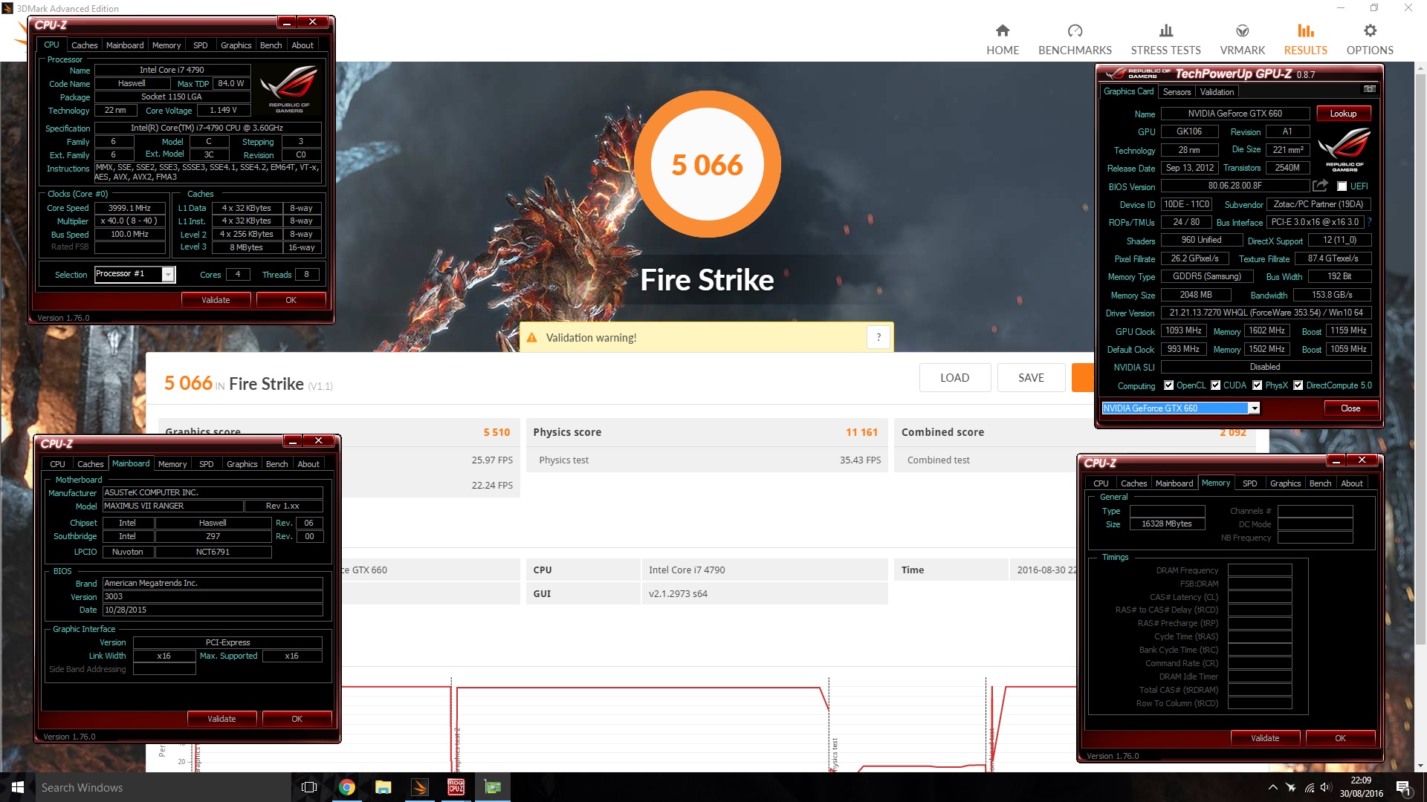Toggle the DirectCompute 5.0 checkbox in GPU-Z
Screen dimensions: 1427x802
[1298, 385]
